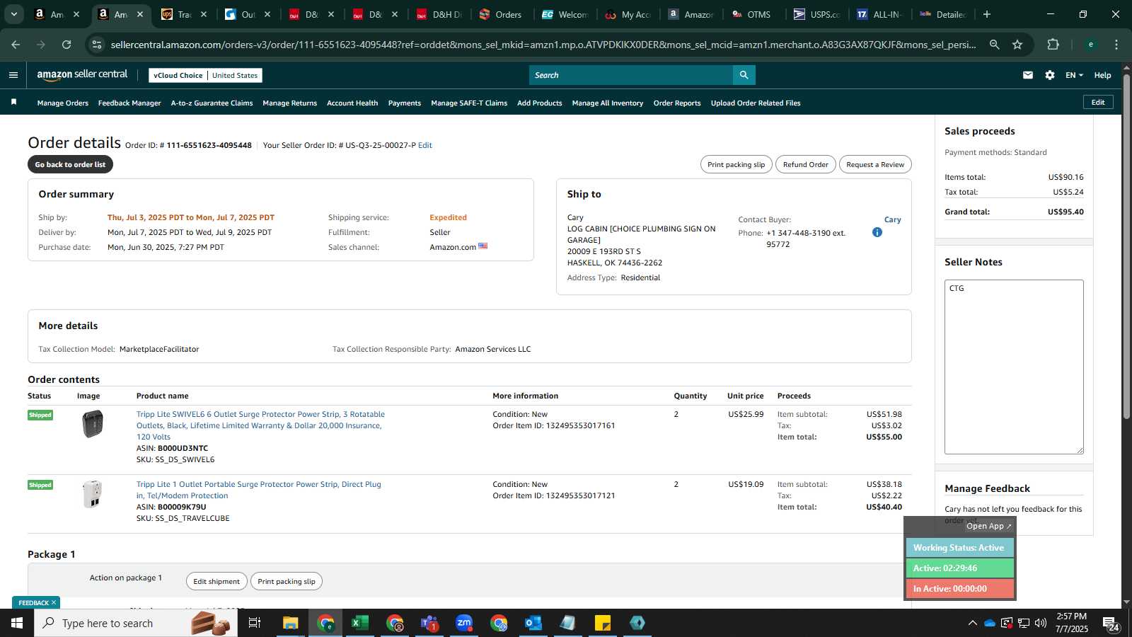Click the browser zoom magnifier icon
Viewport: 1132px width, 637px height.
click(995, 45)
